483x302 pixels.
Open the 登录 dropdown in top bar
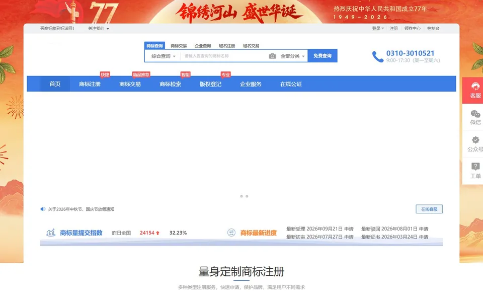[x=378, y=28]
